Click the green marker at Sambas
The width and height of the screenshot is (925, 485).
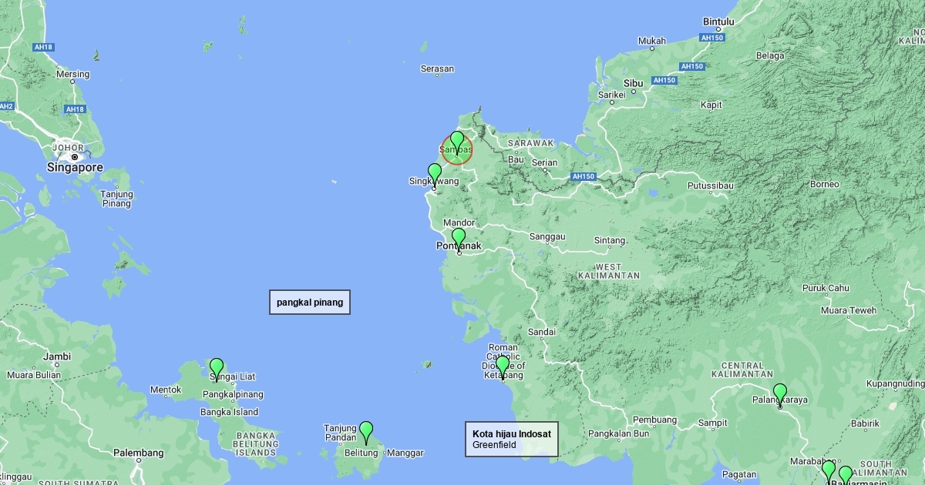pyautogui.click(x=457, y=142)
